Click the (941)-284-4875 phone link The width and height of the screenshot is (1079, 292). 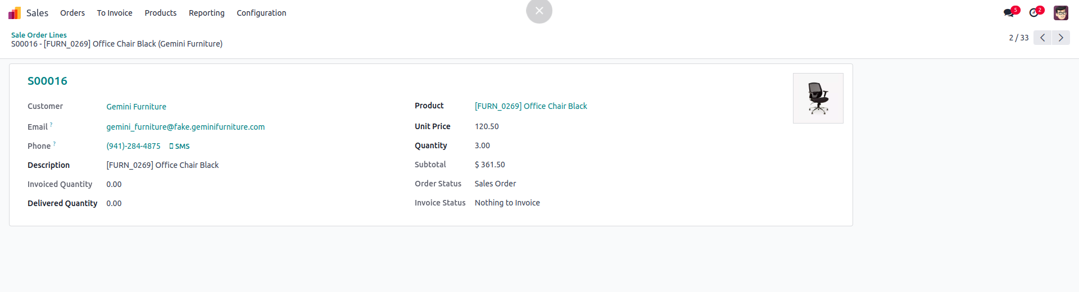(x=133, y=146)
